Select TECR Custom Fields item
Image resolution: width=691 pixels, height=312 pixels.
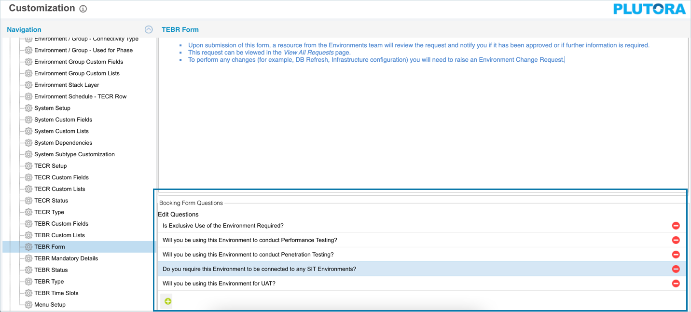point(61,177)
